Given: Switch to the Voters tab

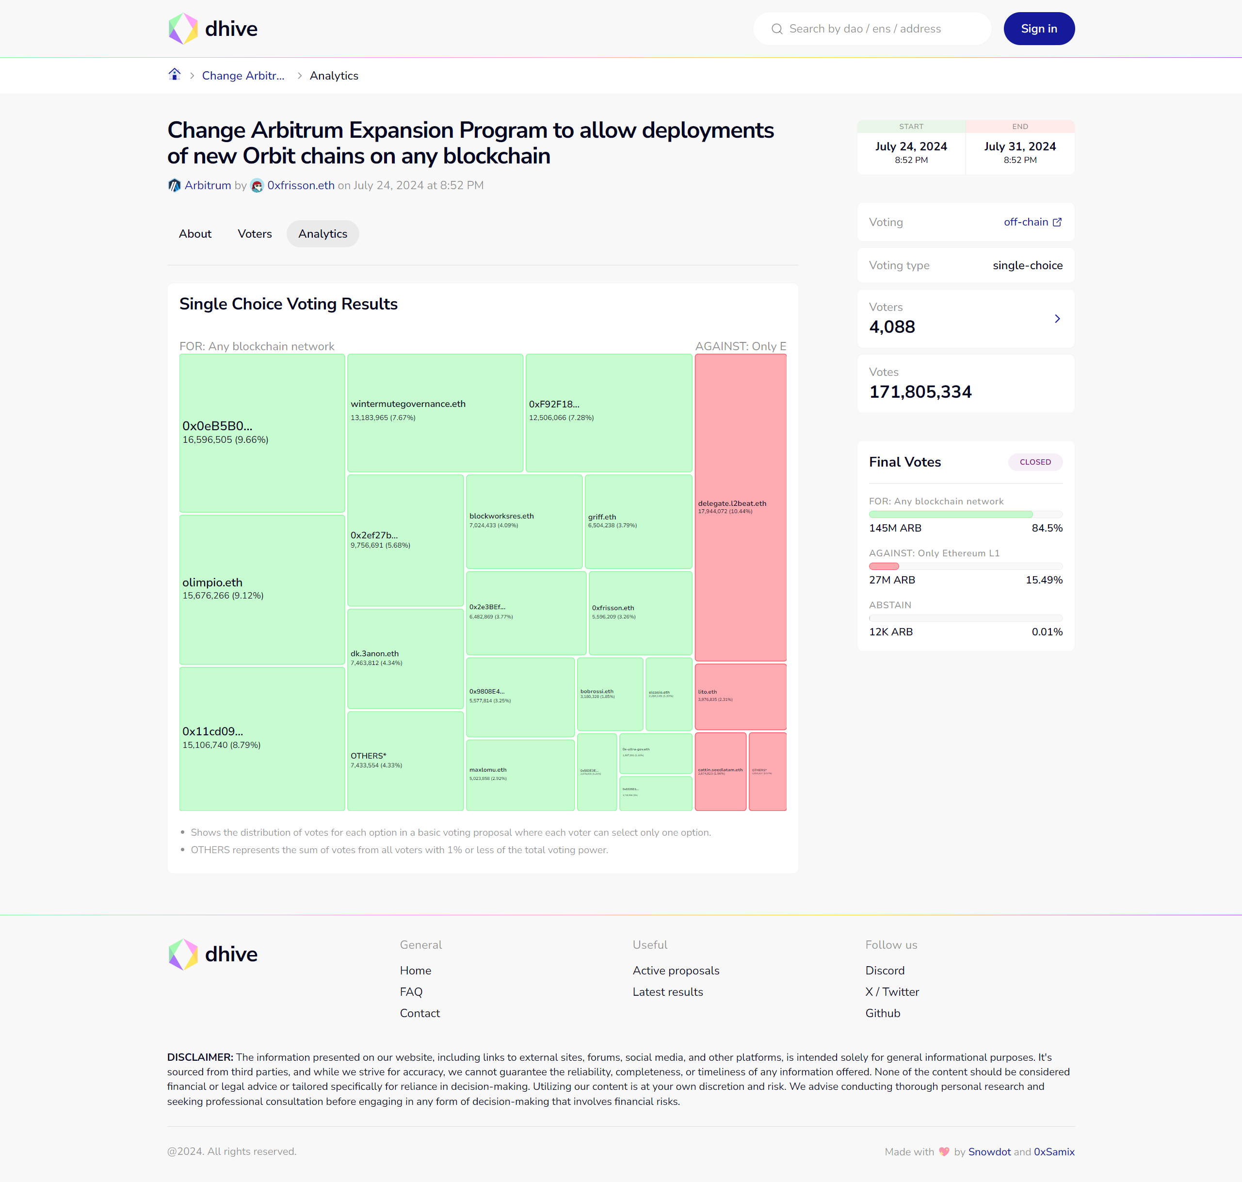Looking at the screenshot, I should [255, 234].
